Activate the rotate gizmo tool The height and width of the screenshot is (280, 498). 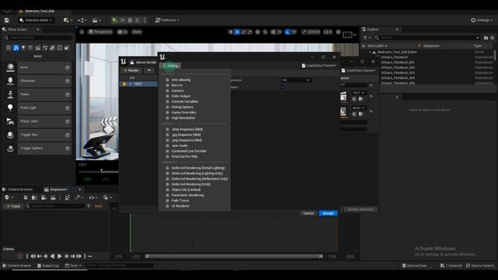pyautogui.click(x=244, y=32)
